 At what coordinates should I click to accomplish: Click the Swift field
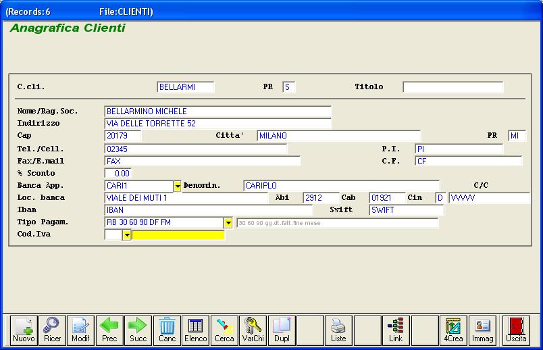(x=406, y=210)
